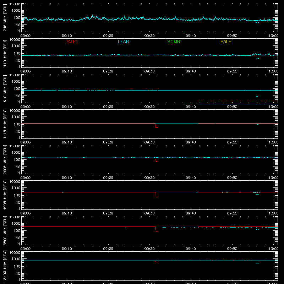This screenshot has width=284, height=284.
Task: Select the 1415 MHz [SFU] axis title
Action: pos(5,124)
